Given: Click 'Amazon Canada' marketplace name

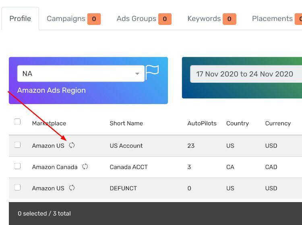Looking at the screenshot, I should [55, 167].
